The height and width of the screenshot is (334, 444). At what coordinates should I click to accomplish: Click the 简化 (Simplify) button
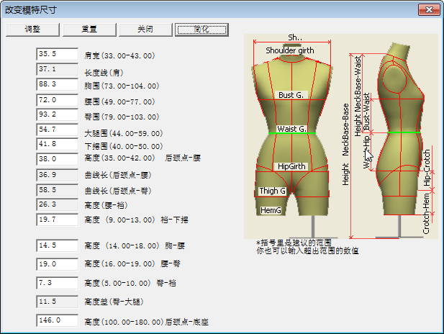tap(201, 30)
